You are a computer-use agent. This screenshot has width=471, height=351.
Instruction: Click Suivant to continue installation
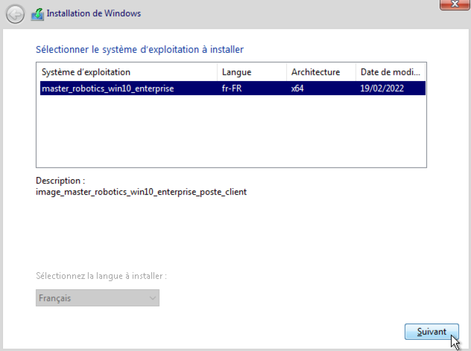tap(432, 332)
